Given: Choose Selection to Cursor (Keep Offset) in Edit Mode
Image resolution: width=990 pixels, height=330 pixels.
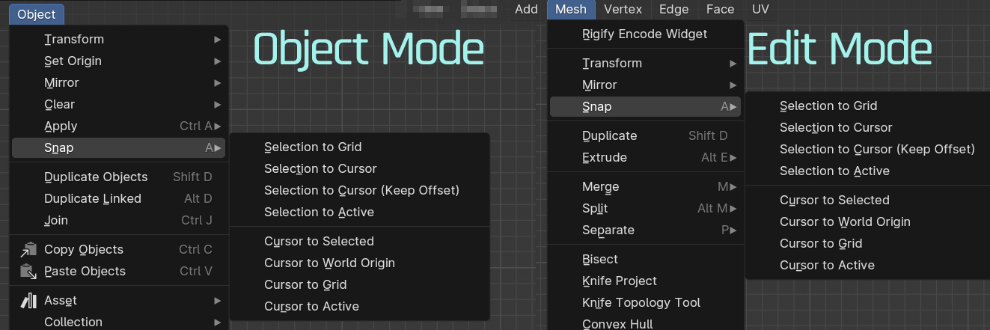Looking at the screenshot, I should (877, 149).
